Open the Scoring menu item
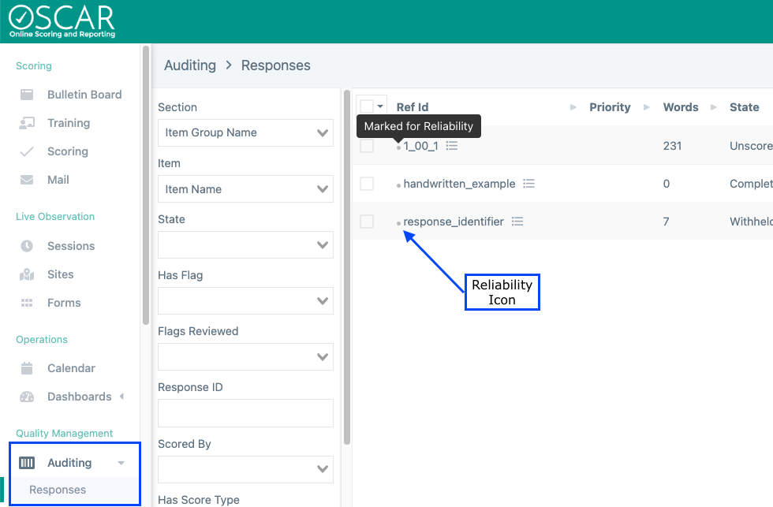The height and width of the screenshot is (507, 773). click(x=67, y=151)
